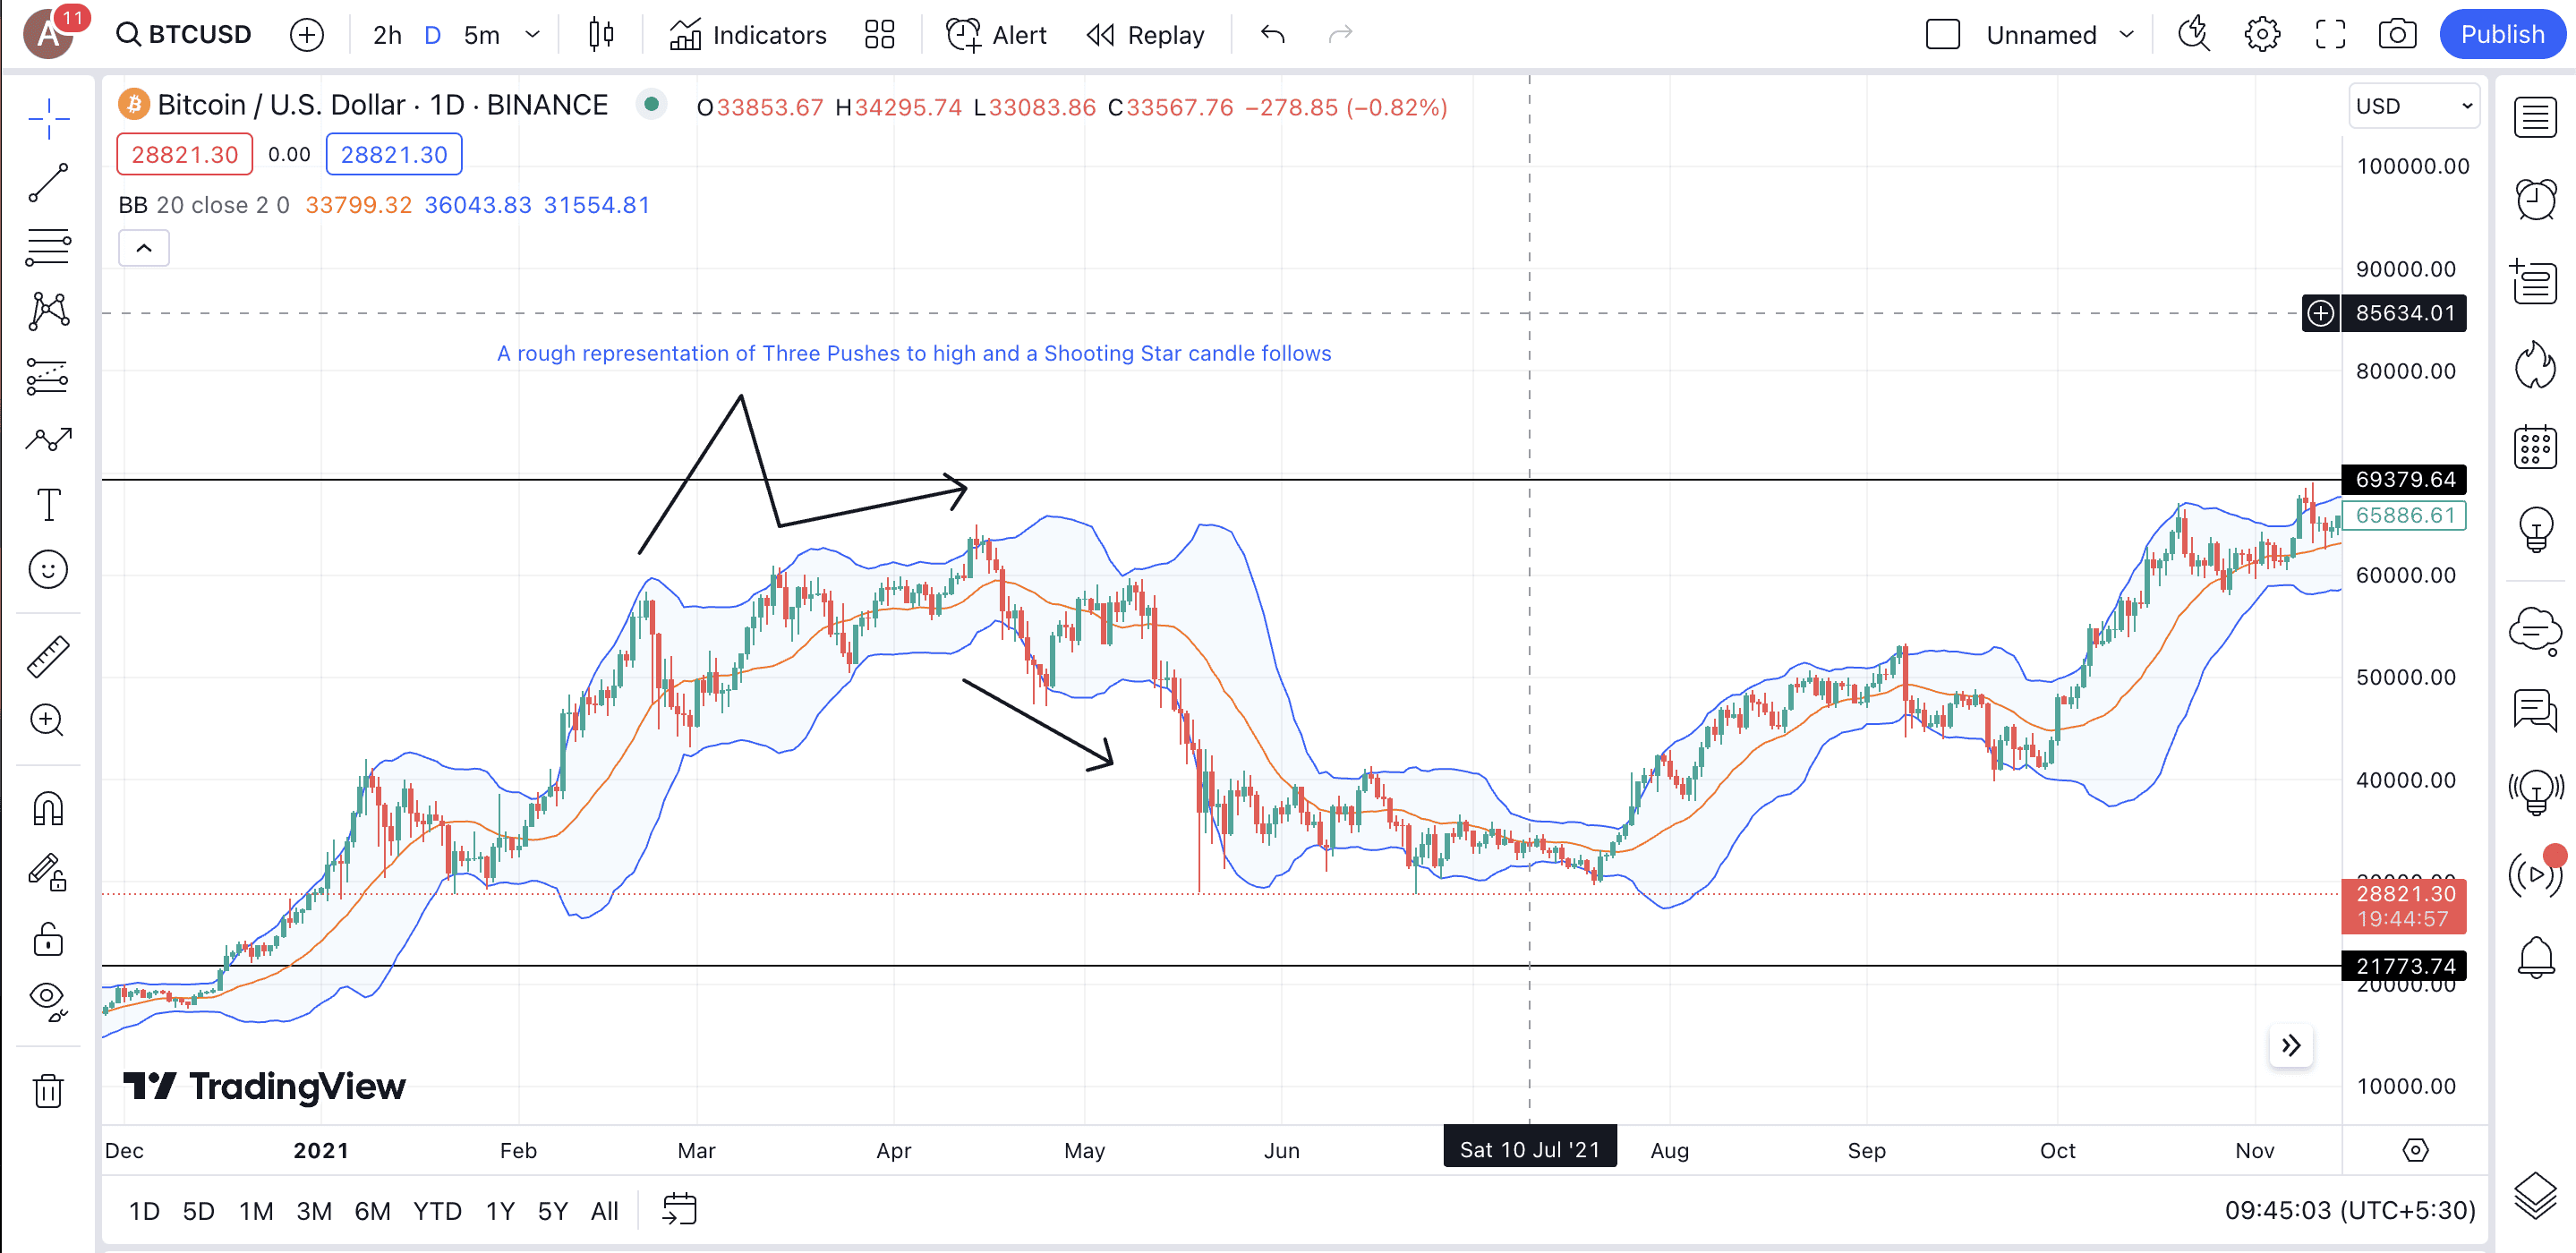Viewport: 2576px width, 1253px height.
Task: Collapse the indicator legend arrow
Action: click(144, 248)
